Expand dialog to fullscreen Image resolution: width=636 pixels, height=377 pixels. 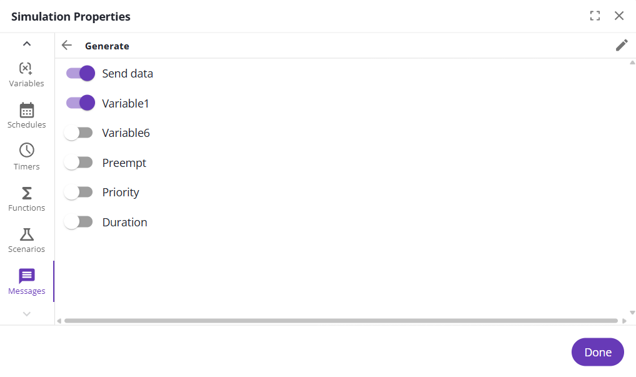click(595, 16)
